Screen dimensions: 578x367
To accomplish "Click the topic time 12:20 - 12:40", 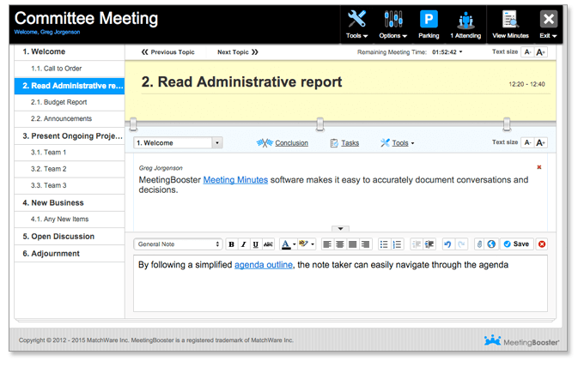I will 526,84.
